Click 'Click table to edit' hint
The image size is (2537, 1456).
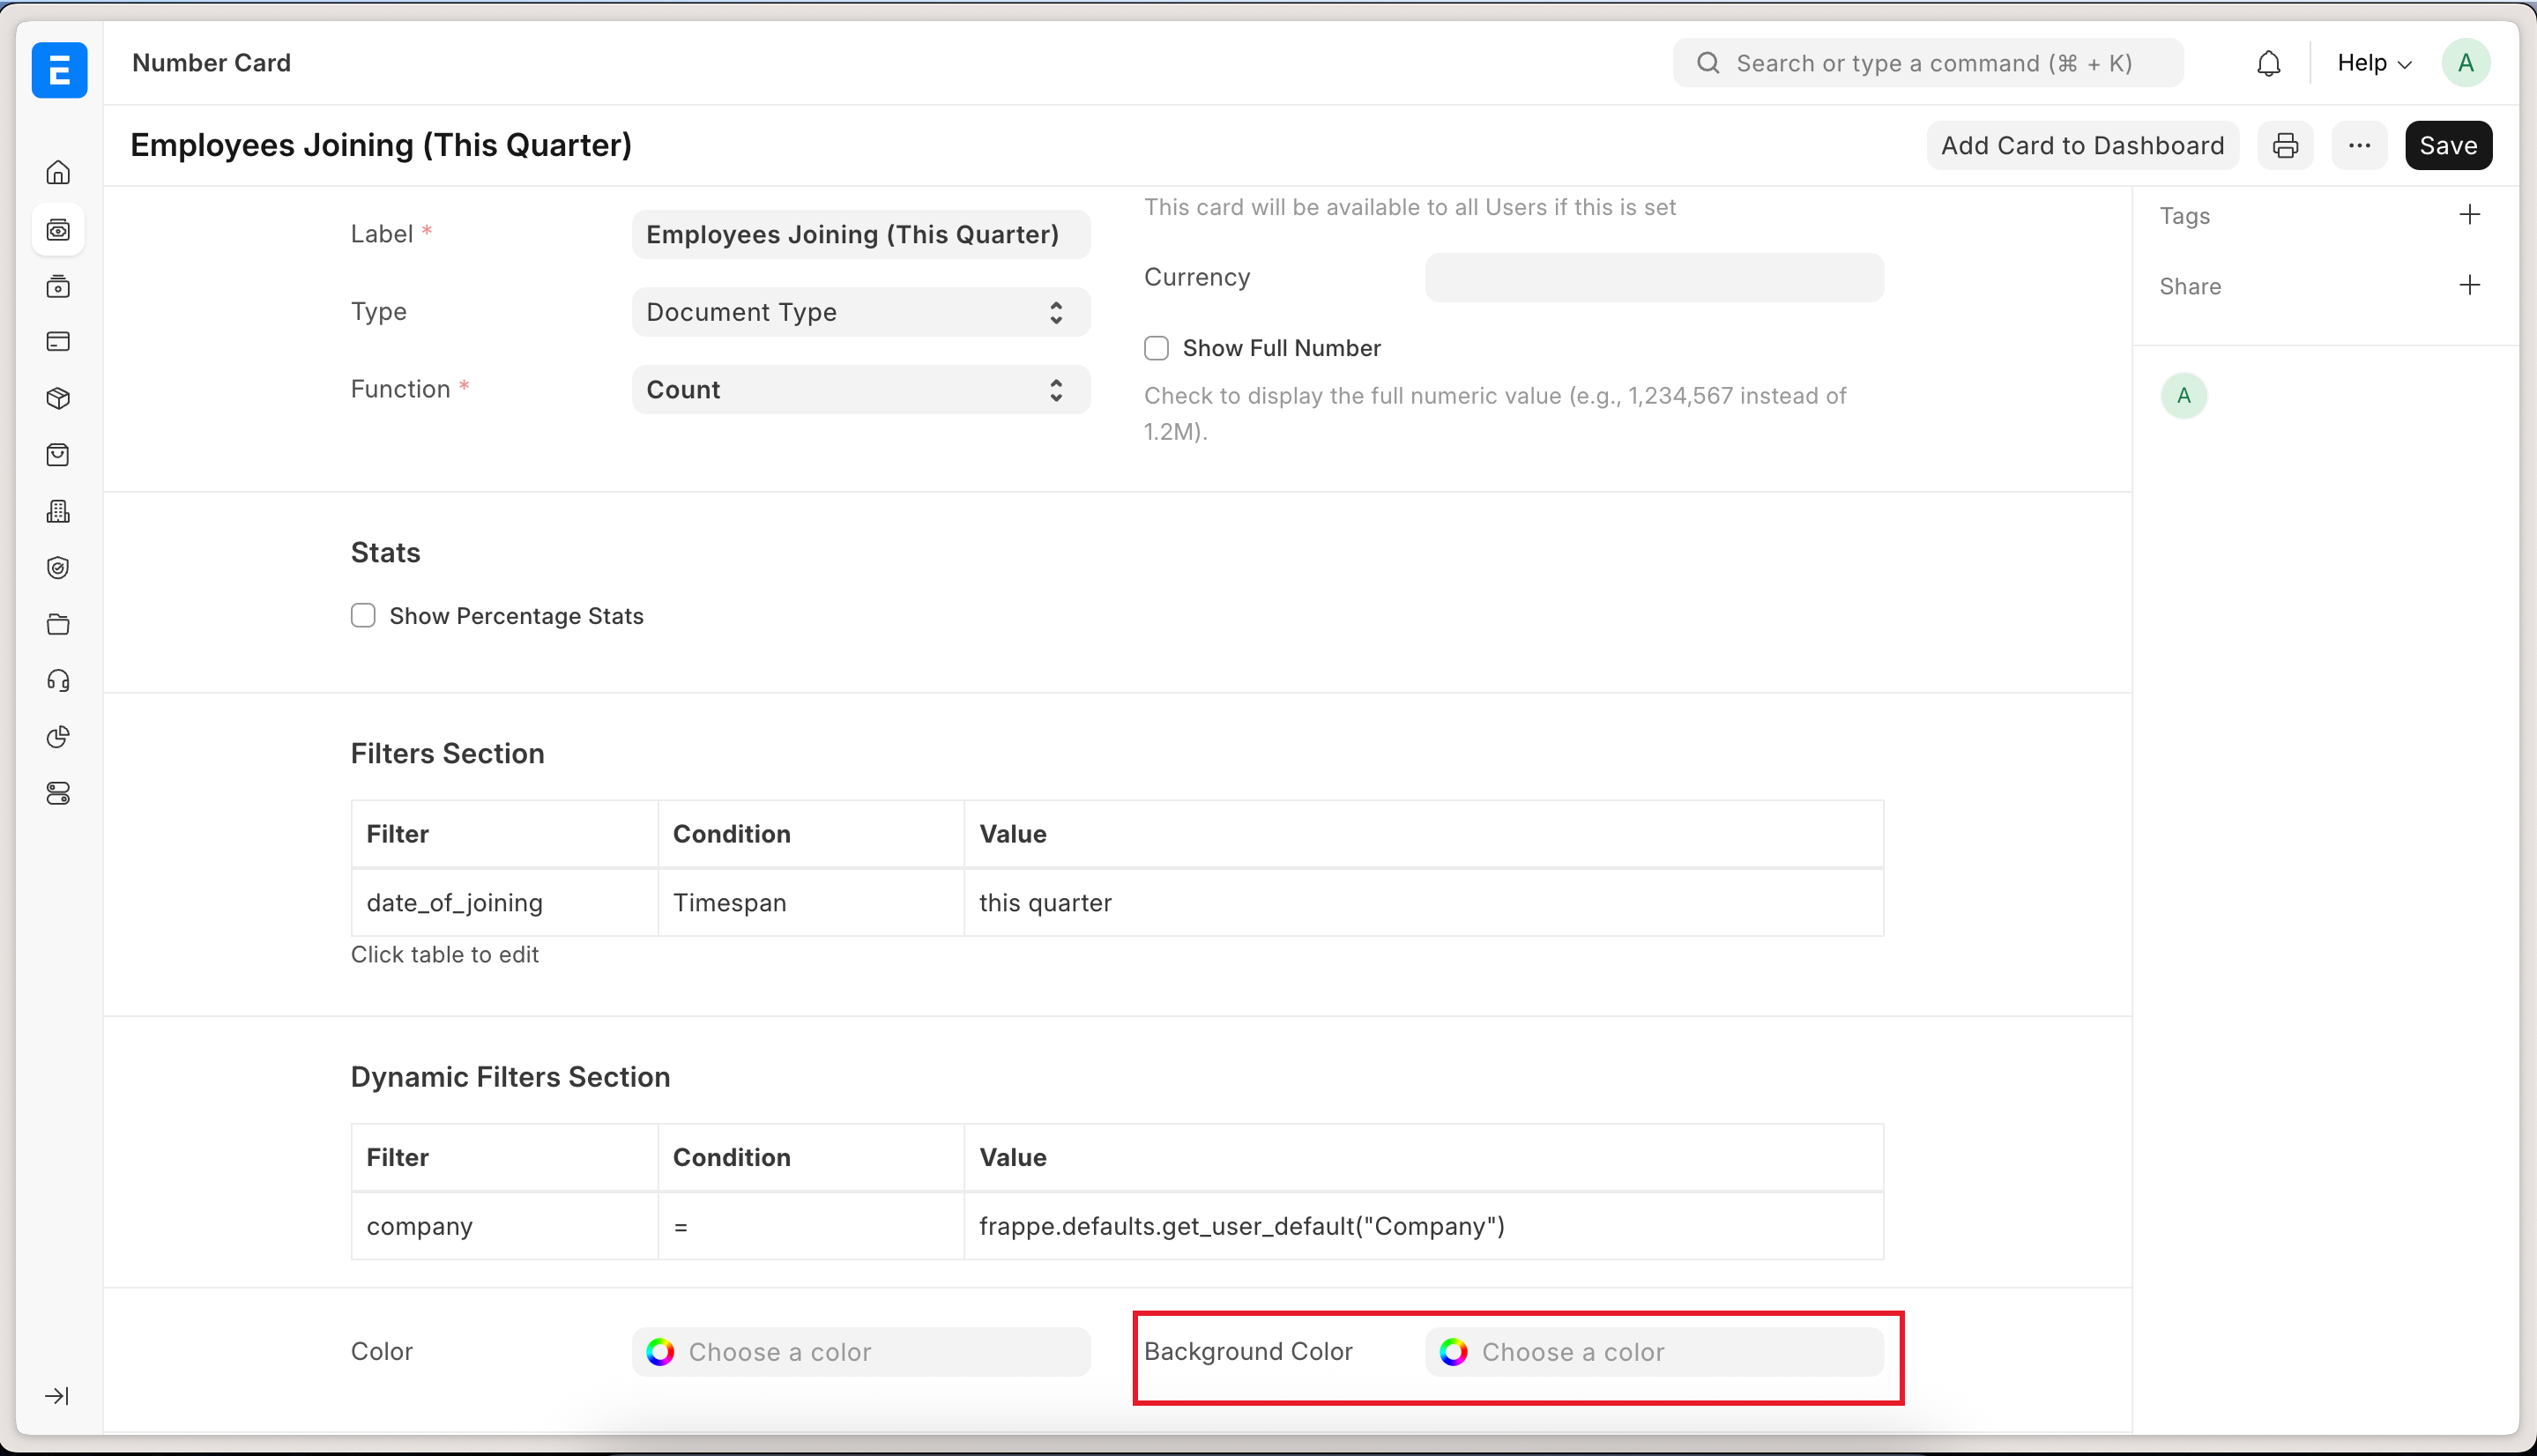point(445,955)
